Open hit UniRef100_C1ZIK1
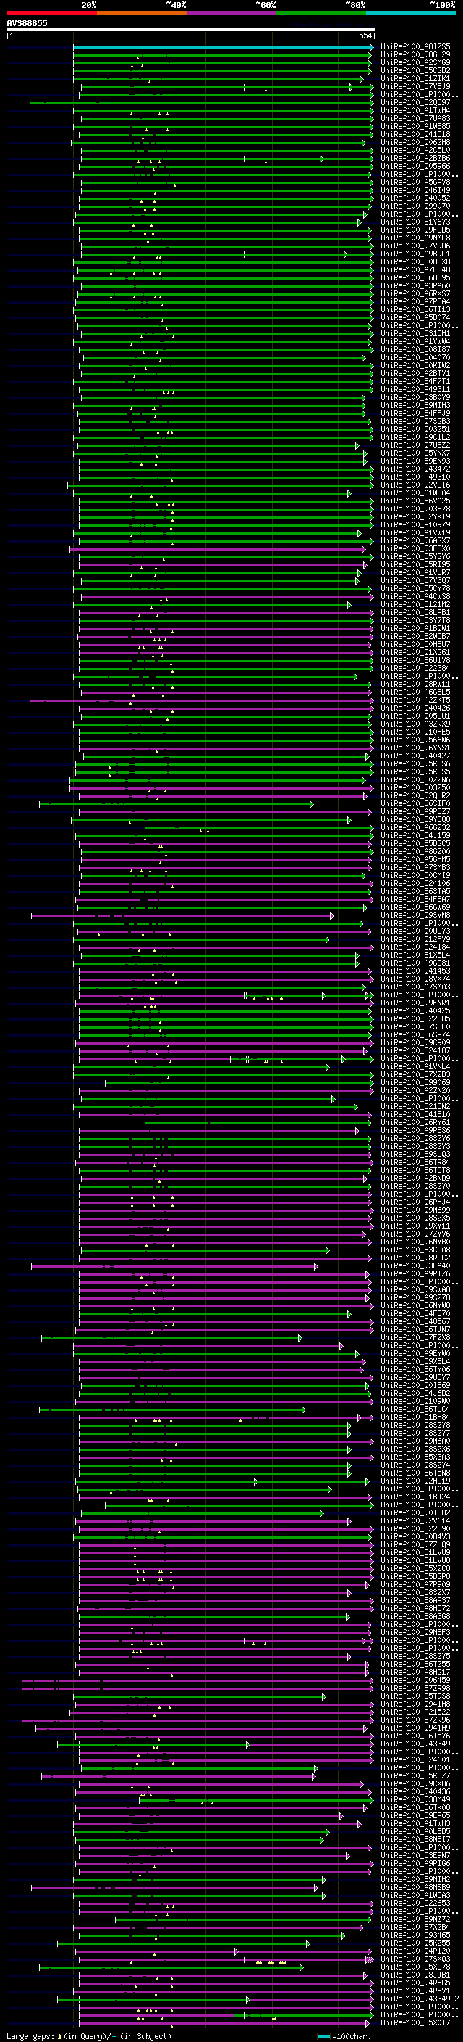 pyautogui.click(x=415, y=78)
